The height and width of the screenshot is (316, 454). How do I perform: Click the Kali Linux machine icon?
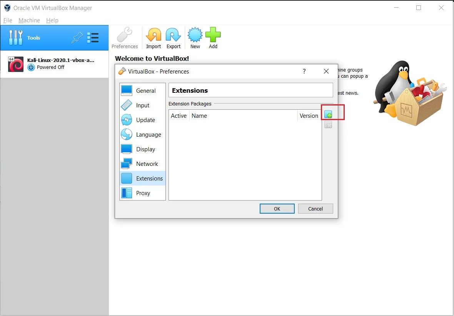(x=16, y=64)
